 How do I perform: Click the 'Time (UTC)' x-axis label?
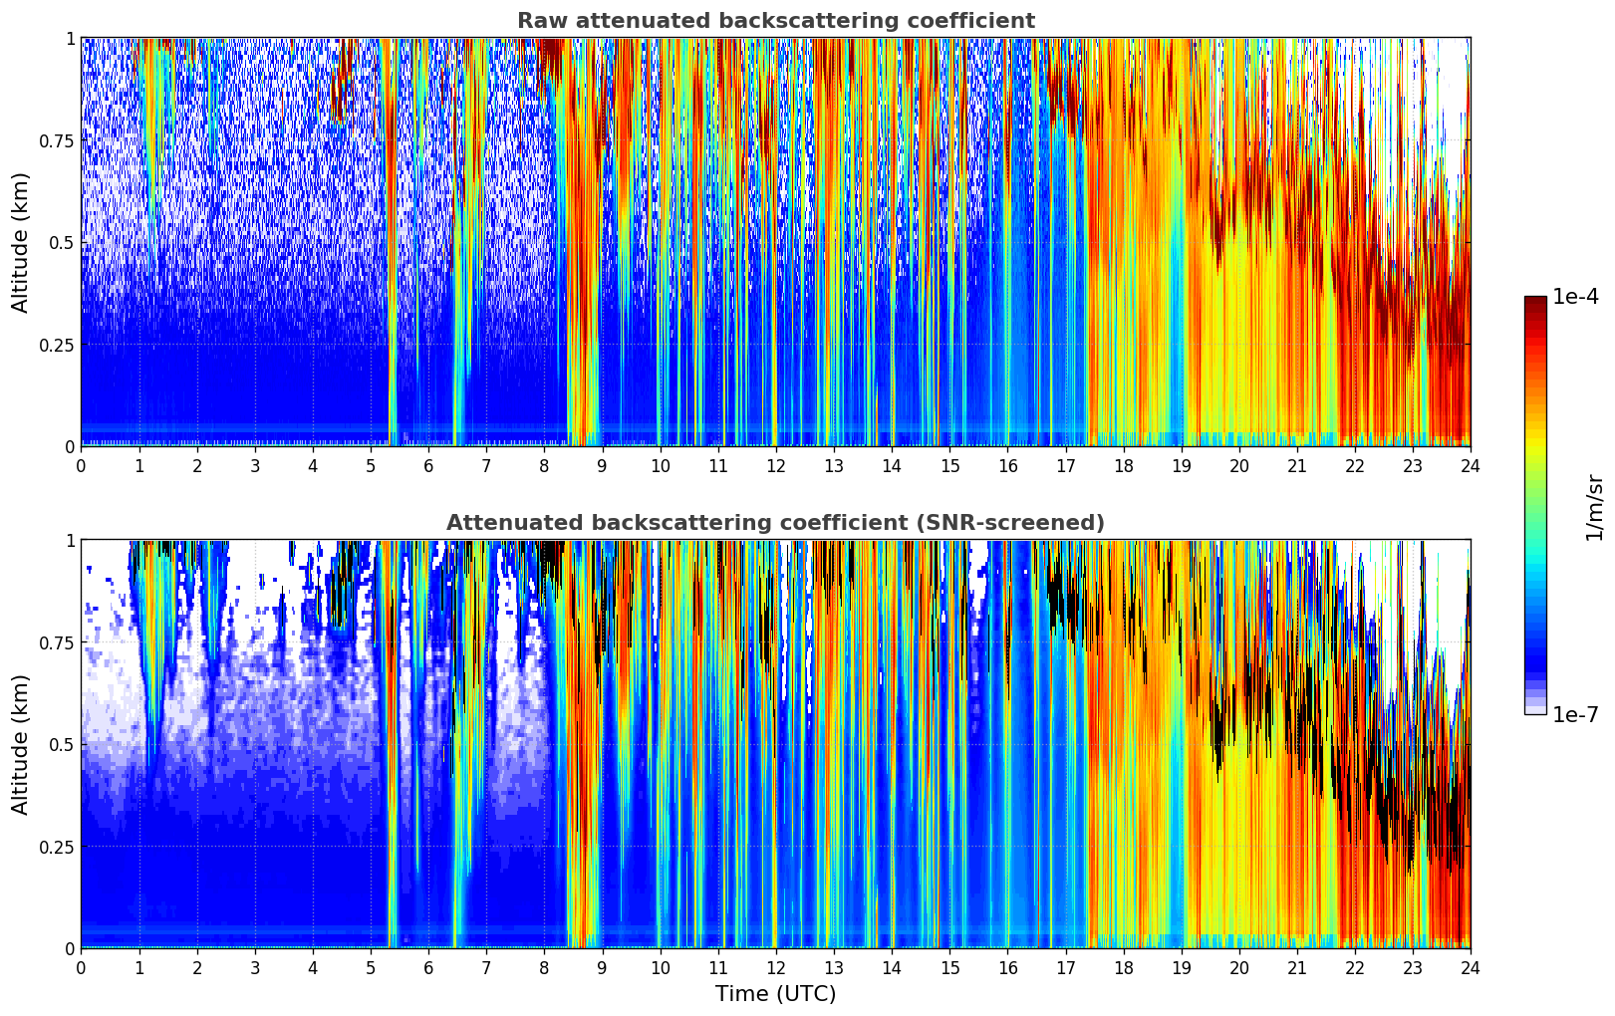775,994
